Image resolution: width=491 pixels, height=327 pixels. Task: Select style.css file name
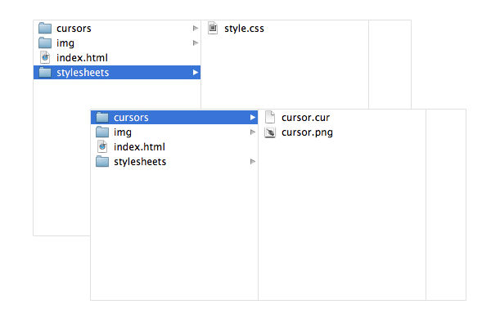point(244,29)
